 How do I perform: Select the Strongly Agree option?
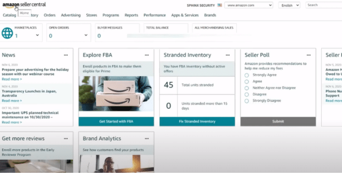247,75
